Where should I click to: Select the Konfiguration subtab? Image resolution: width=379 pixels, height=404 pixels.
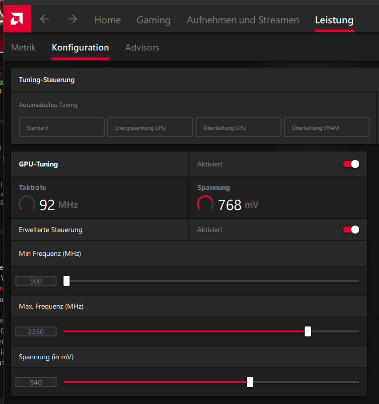tap(80, 48)
